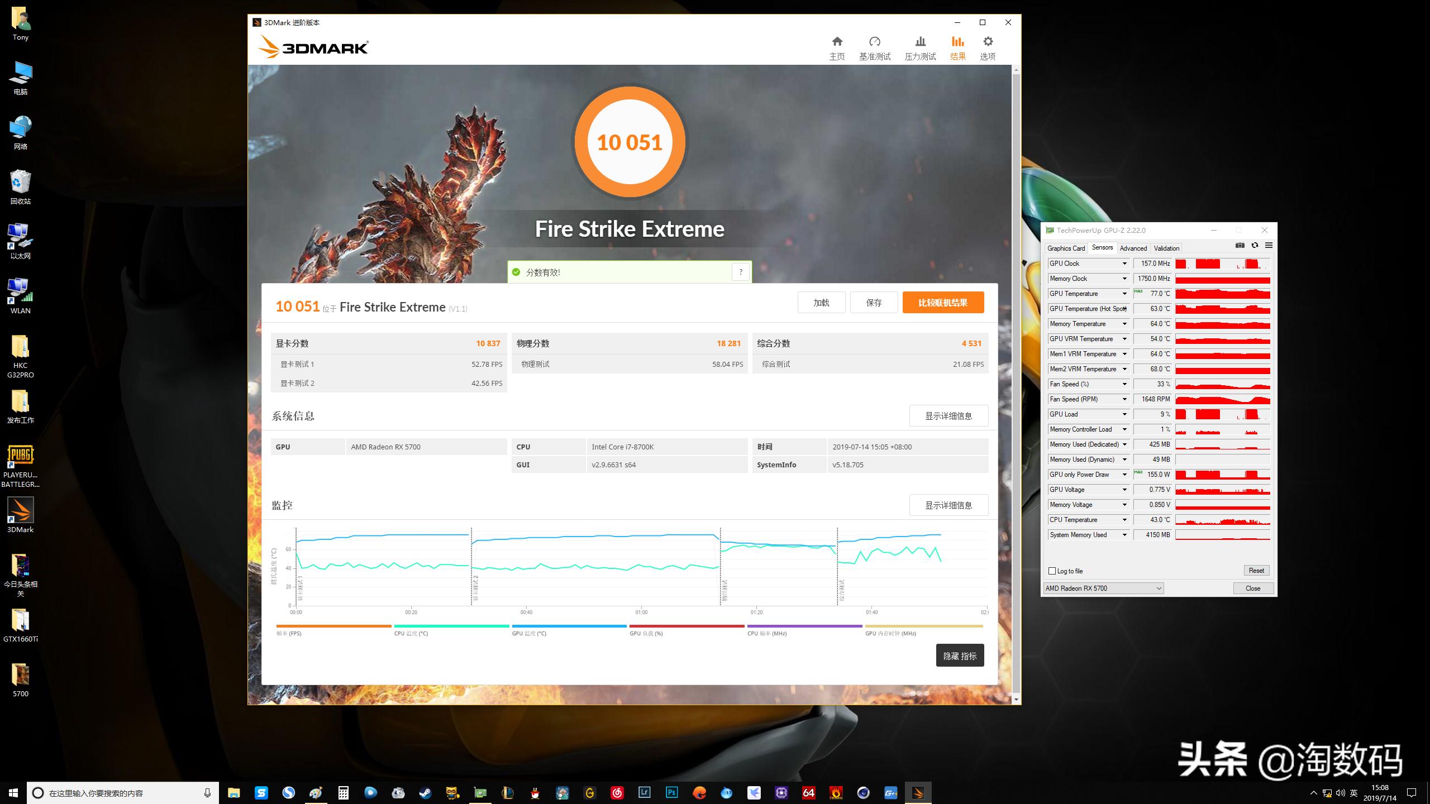
Task: Click the GPU-Z screenshot camera icon
Action: tap(1240, 246)
